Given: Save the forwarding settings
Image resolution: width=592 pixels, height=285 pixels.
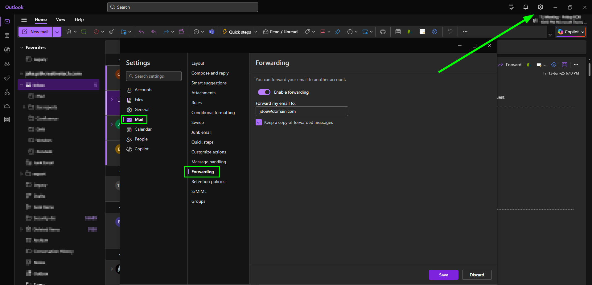Looking at the screenshot, I should tap(443, 275).
